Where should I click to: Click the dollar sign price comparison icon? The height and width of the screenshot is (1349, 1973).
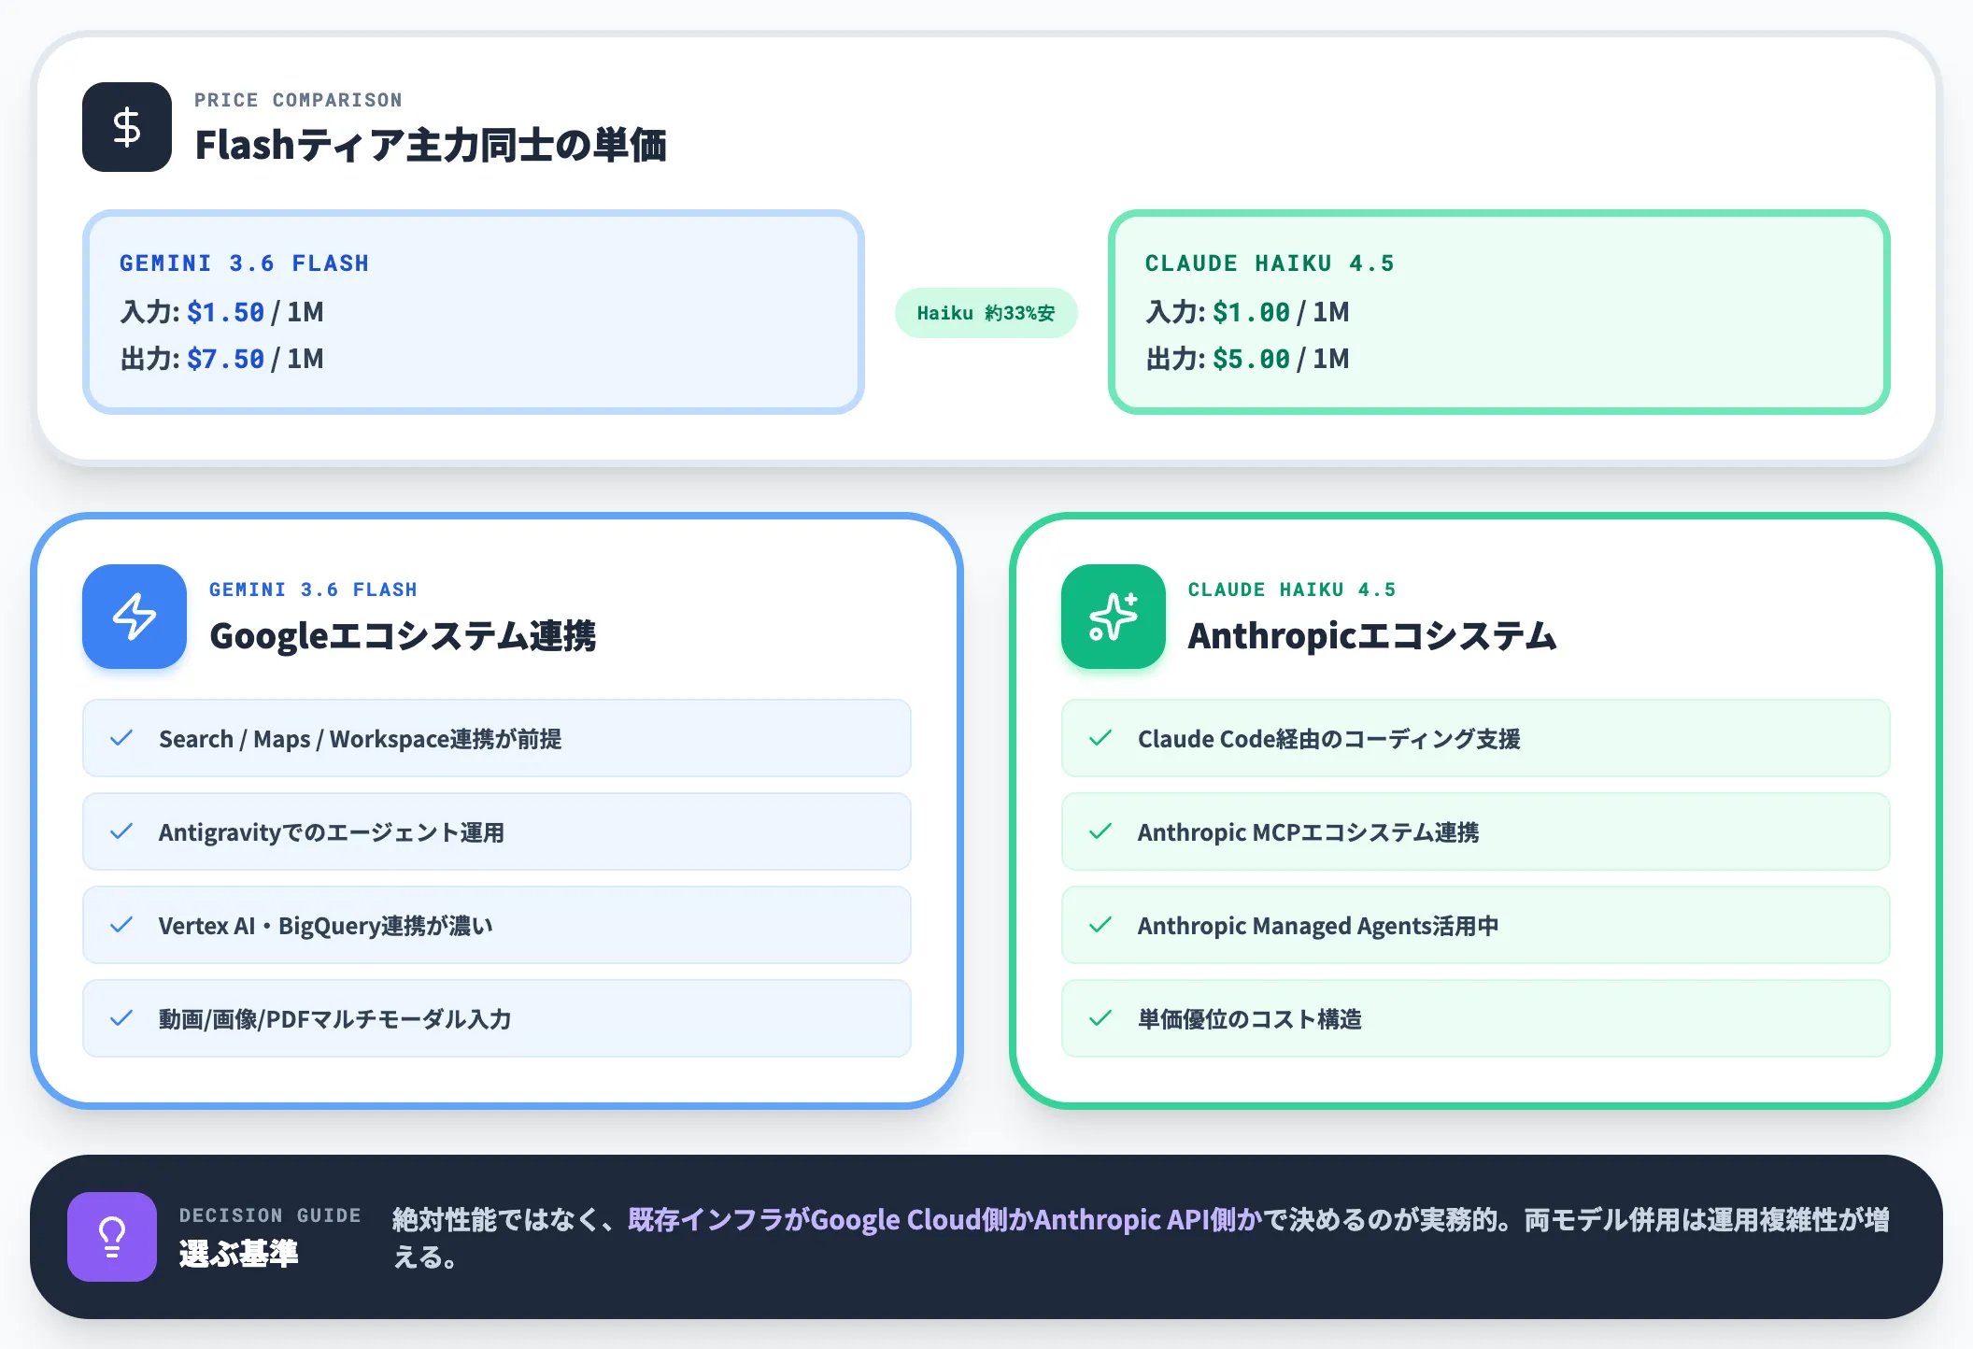pos(127,127)
